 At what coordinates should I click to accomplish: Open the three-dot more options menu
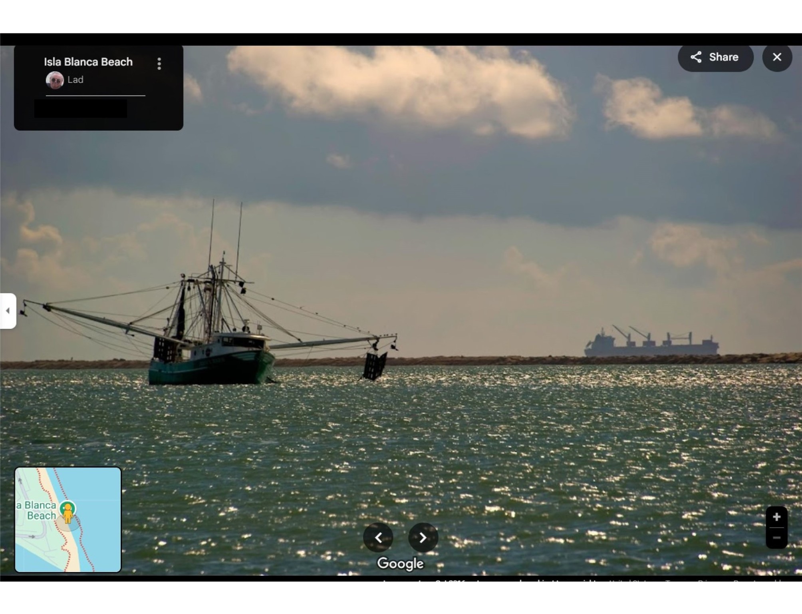tap(159, 64)
